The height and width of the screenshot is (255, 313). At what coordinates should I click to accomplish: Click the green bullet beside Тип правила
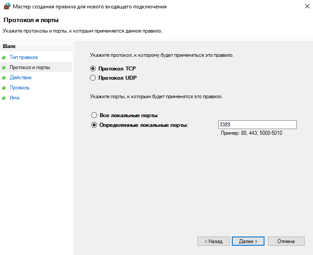[x=4, y=58]
